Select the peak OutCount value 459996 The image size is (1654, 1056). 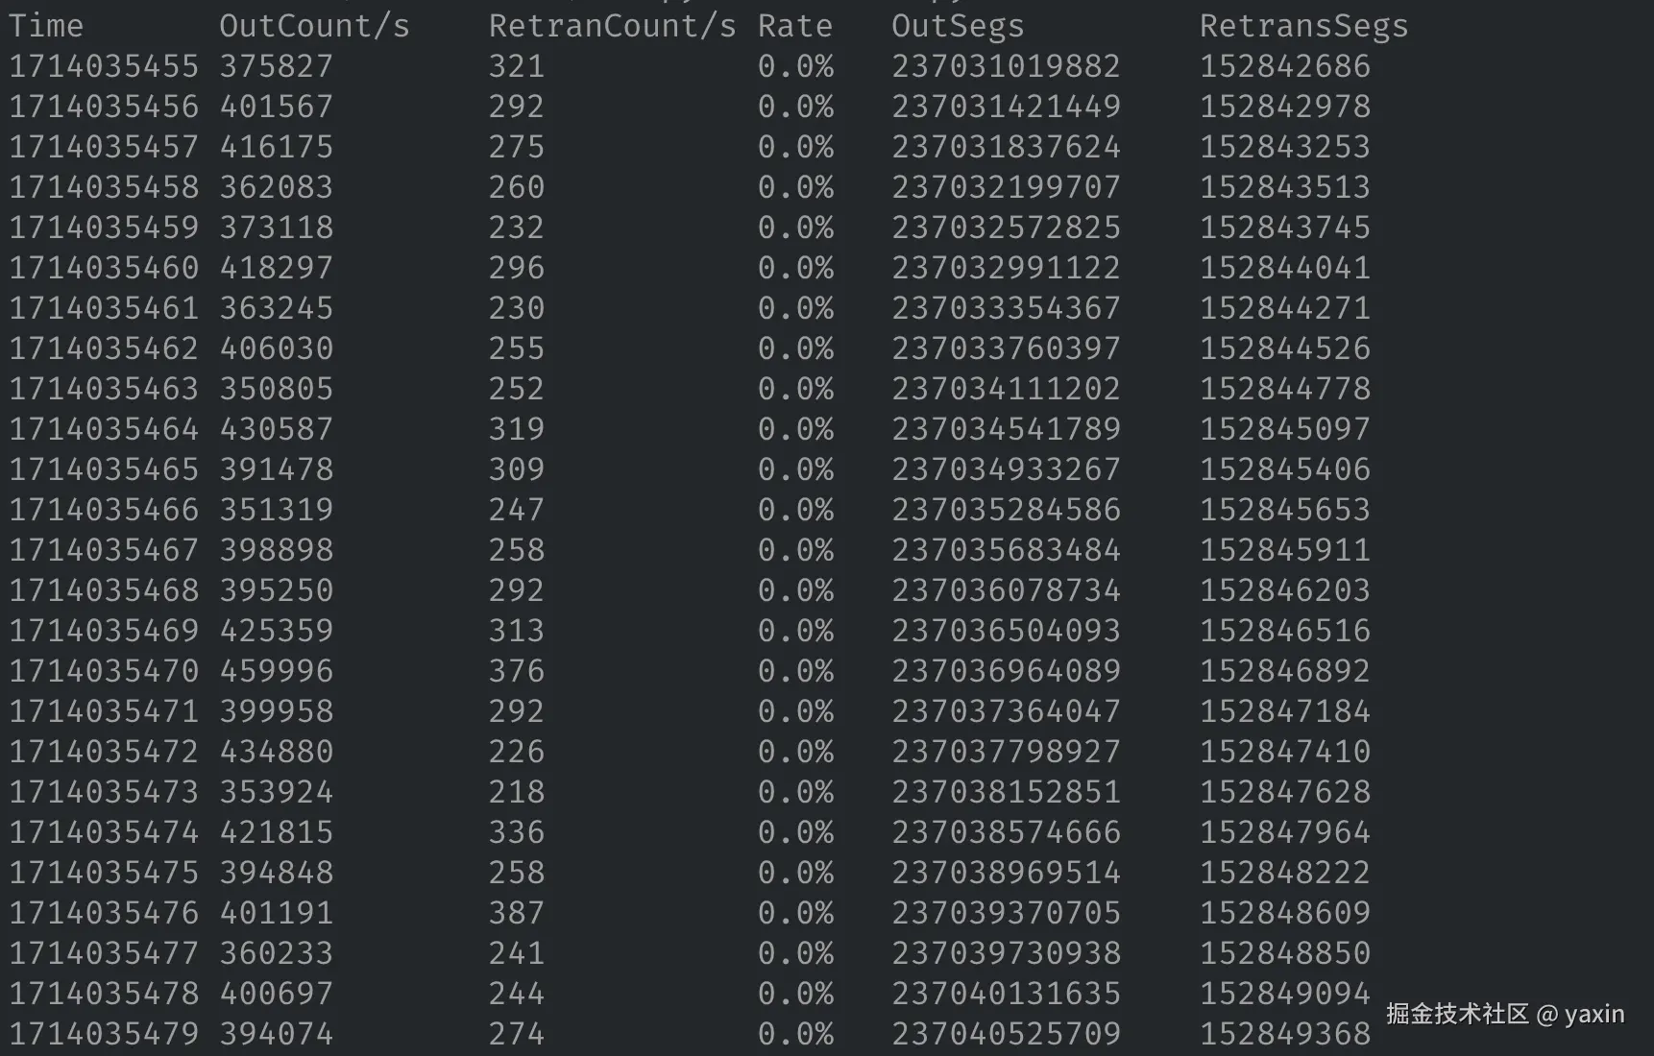pos(277,671)
